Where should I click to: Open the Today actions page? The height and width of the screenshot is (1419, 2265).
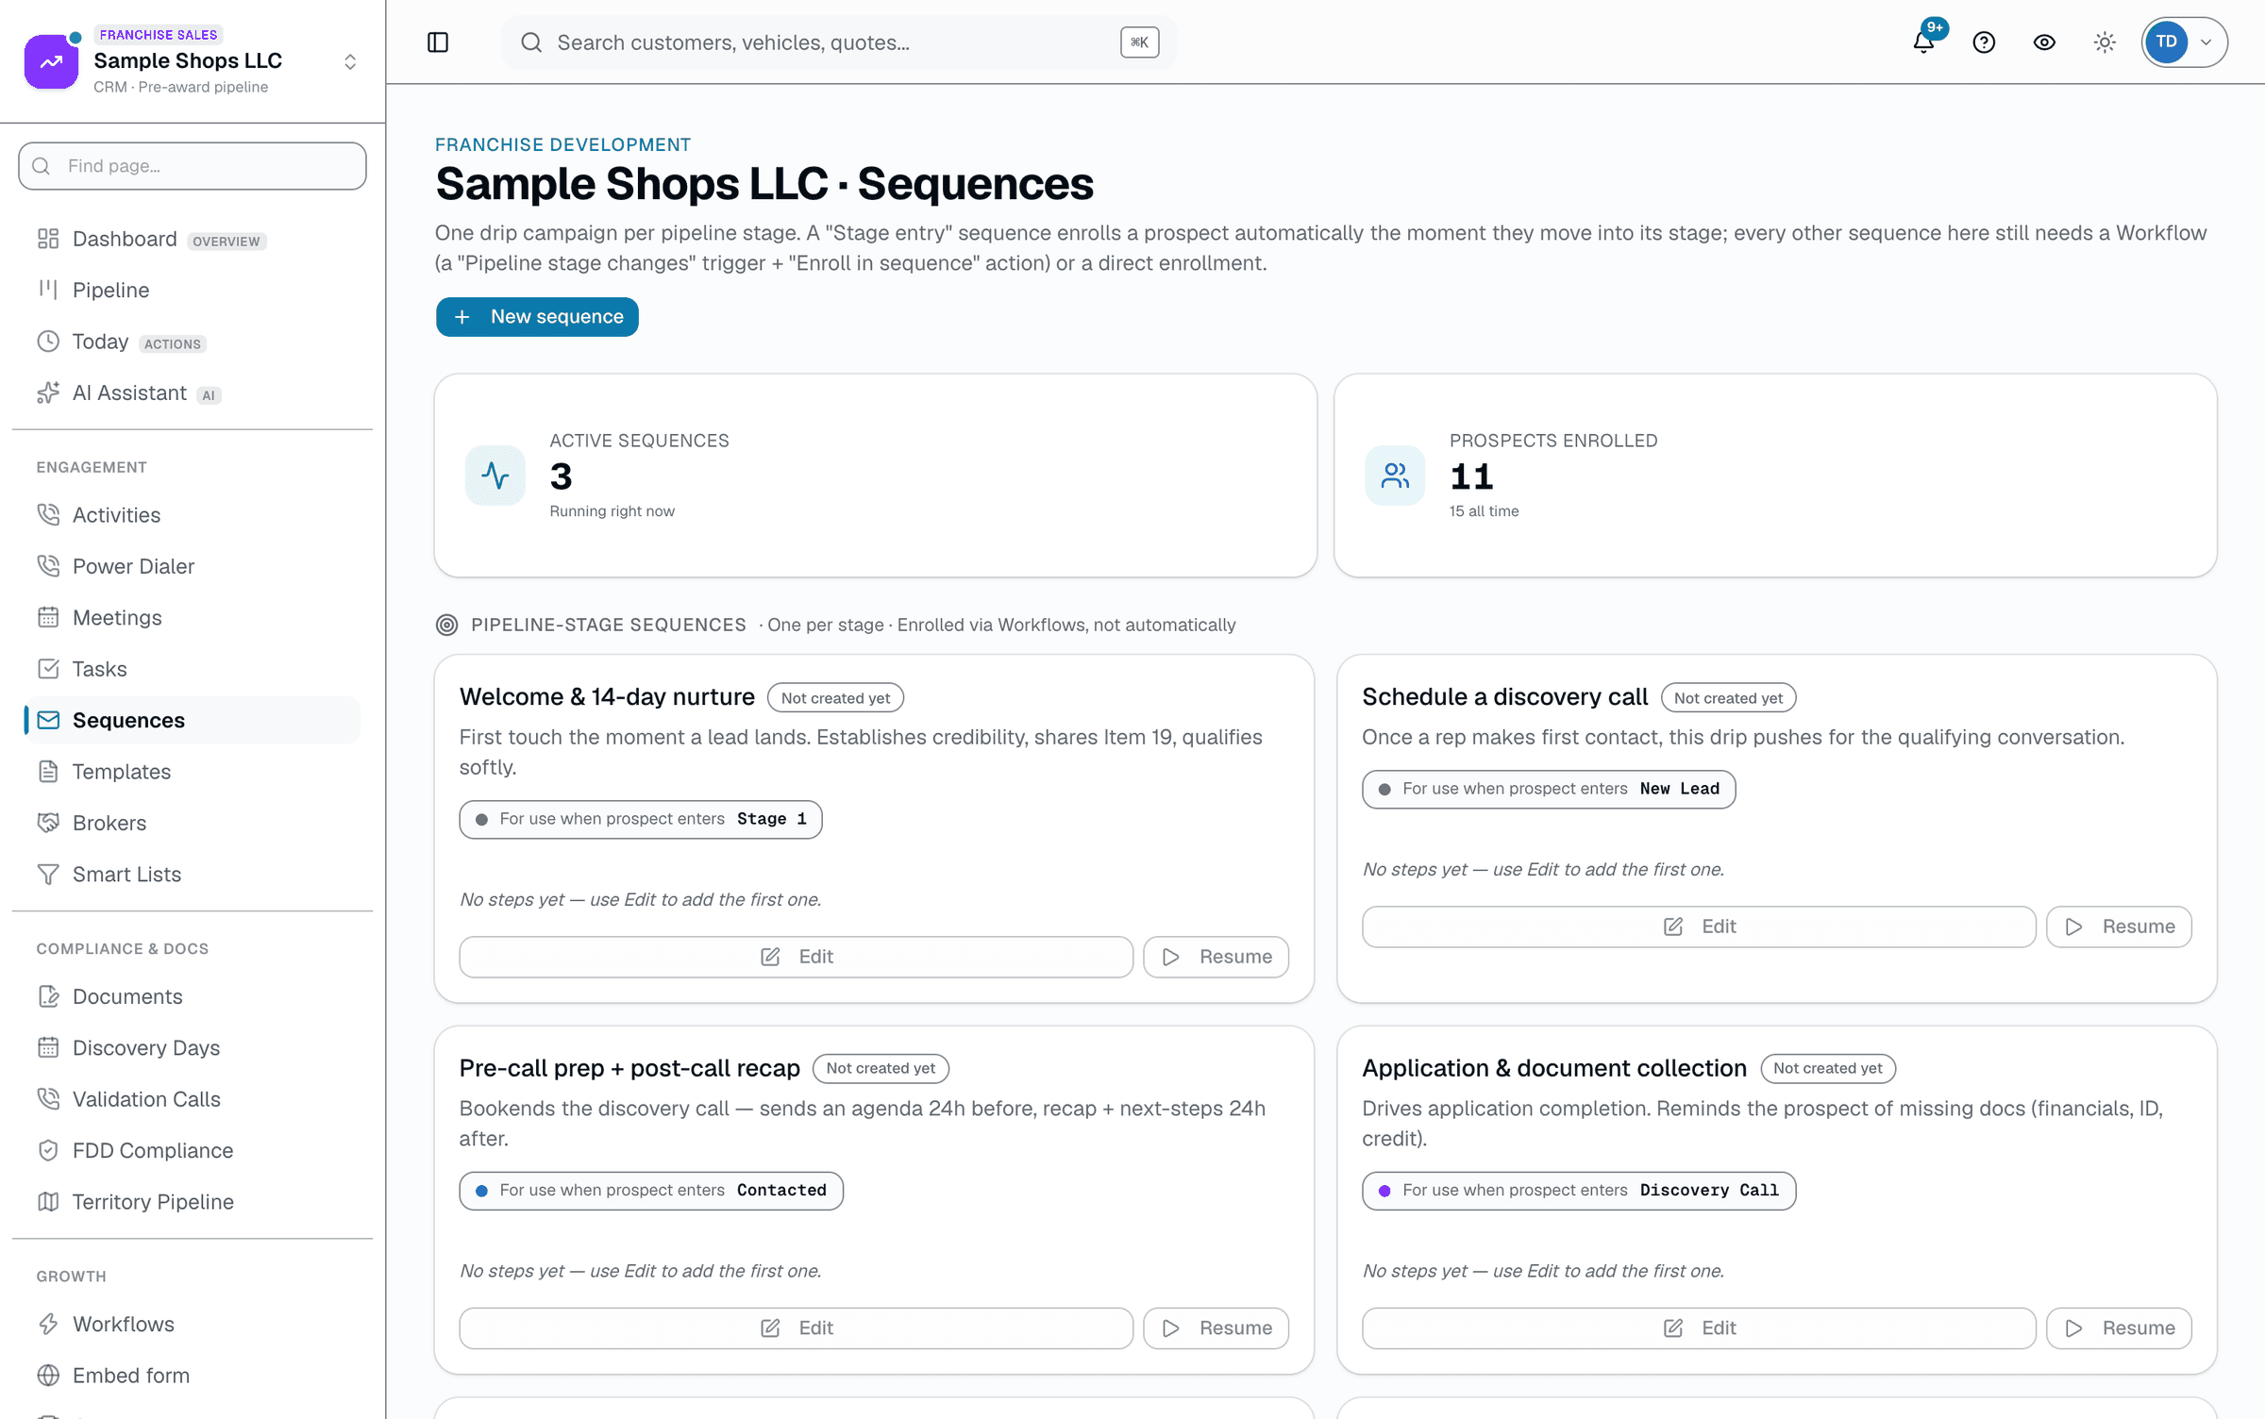pyautogui.click(x=193, y=342)
